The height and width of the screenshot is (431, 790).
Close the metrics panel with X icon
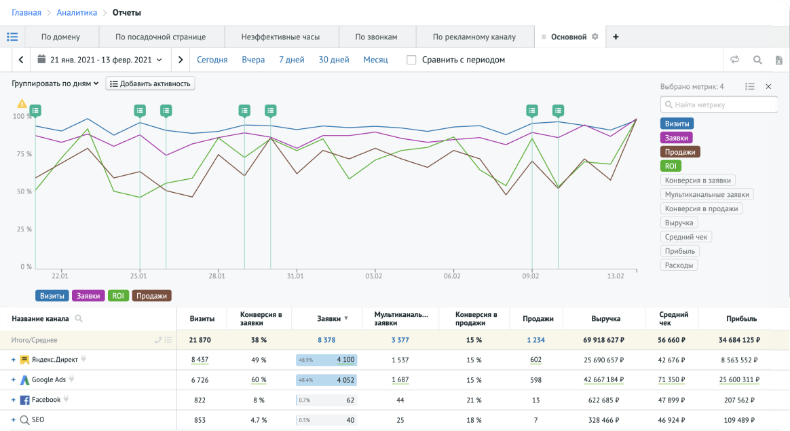[768, 86]
